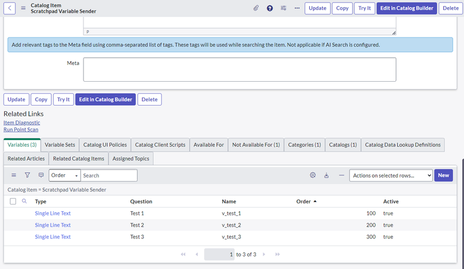Open Catalog Data Lookup Definitions tab
Viewport: 464px width, 269px height.
click(403, 145)
